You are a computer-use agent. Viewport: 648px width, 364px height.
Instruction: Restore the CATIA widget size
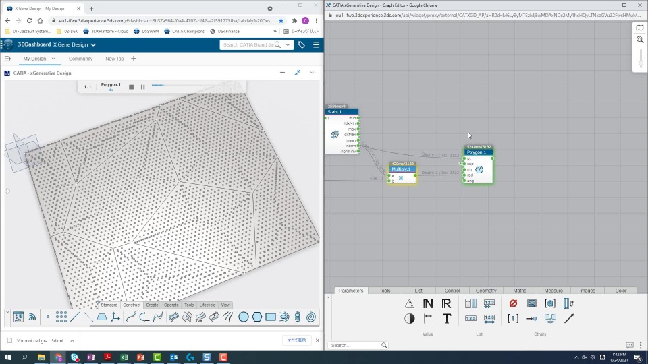point(297,73)
